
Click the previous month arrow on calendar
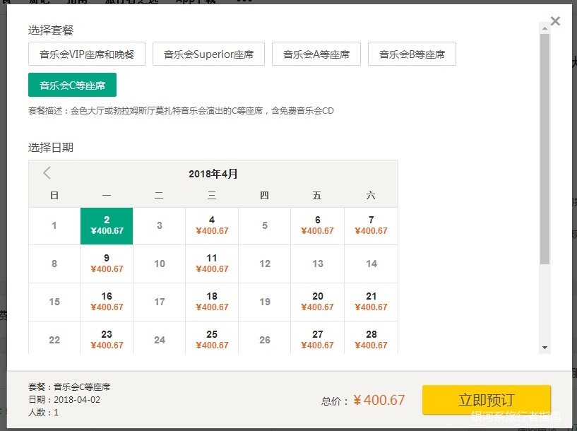click(x=47, y=172)
